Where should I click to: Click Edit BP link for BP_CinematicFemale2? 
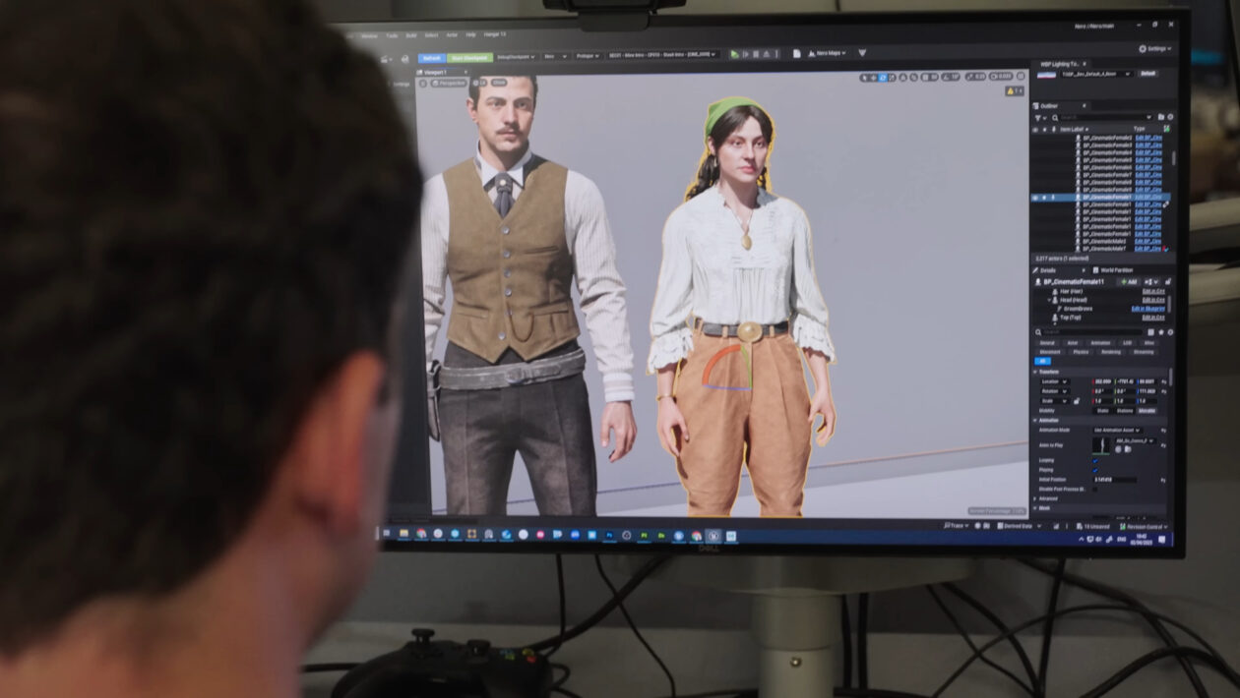[1148, 138]
